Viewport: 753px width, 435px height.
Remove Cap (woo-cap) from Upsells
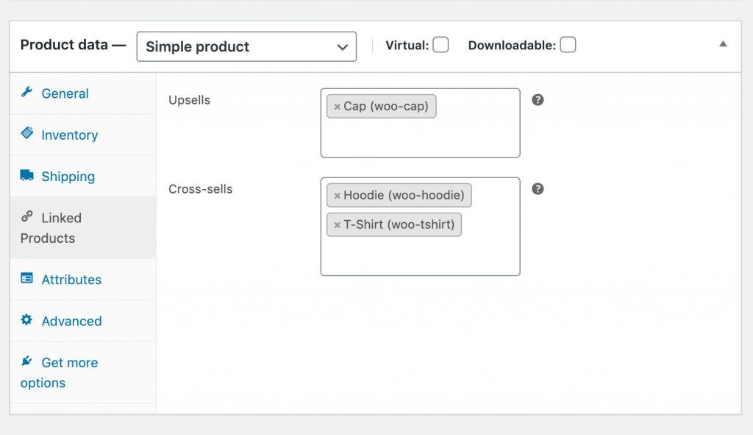pos(337,107)
